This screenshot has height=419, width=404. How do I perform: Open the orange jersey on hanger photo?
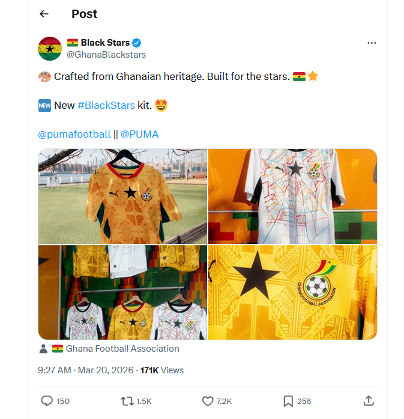point(122,196)
